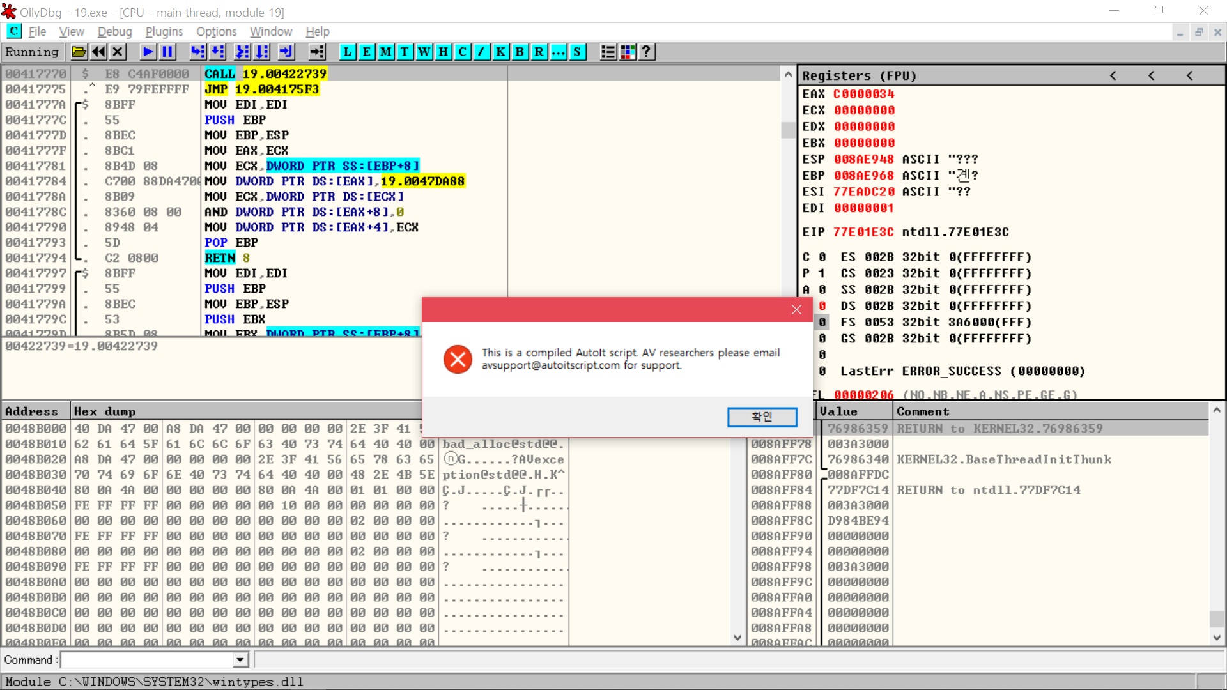Click the Open file folder icon

coord(79,52)
